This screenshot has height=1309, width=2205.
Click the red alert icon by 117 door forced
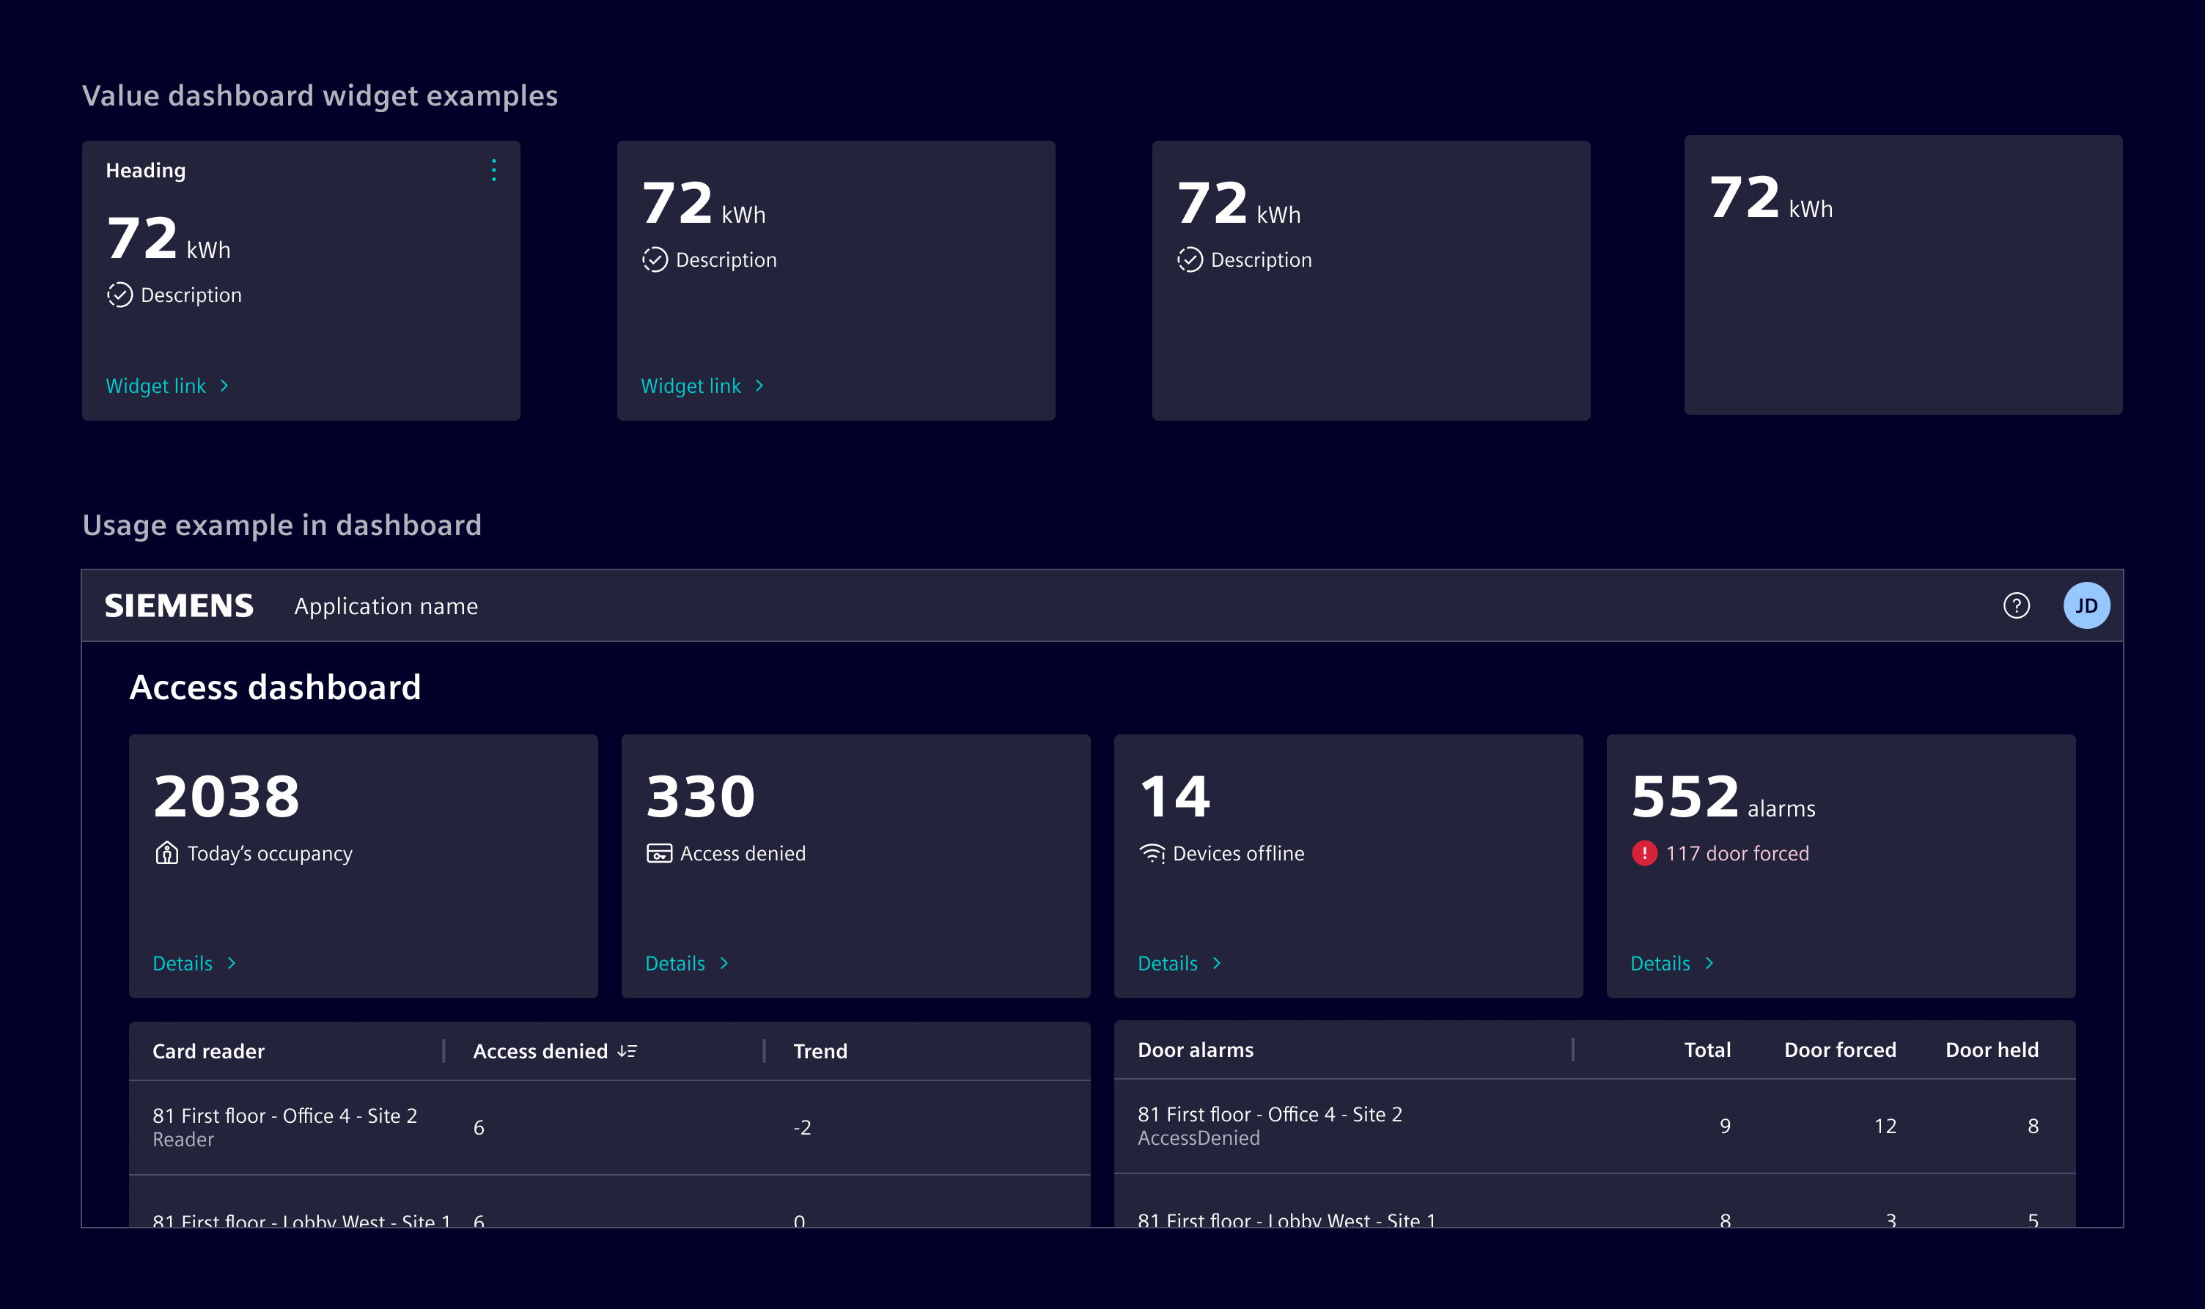[1644, 853]
